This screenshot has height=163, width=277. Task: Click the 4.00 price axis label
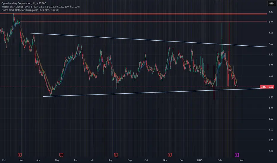[x=271, y=108]
